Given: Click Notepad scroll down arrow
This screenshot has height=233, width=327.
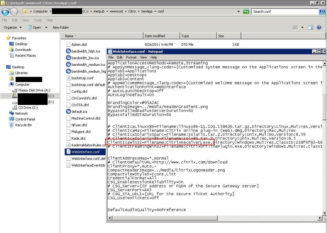Looking at the screenshot, I should coord(324,213).
